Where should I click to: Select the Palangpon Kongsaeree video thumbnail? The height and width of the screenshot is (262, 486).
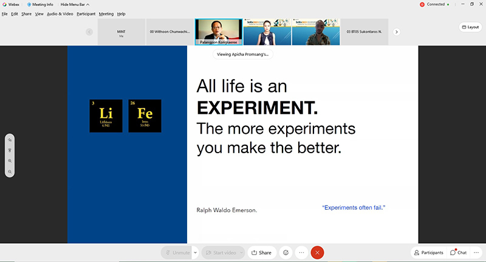[x=218, y=31]
